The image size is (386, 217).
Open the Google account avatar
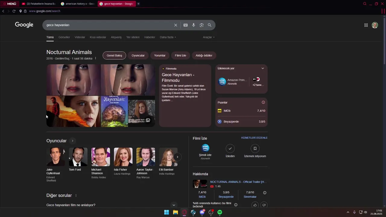click(375, 25)
